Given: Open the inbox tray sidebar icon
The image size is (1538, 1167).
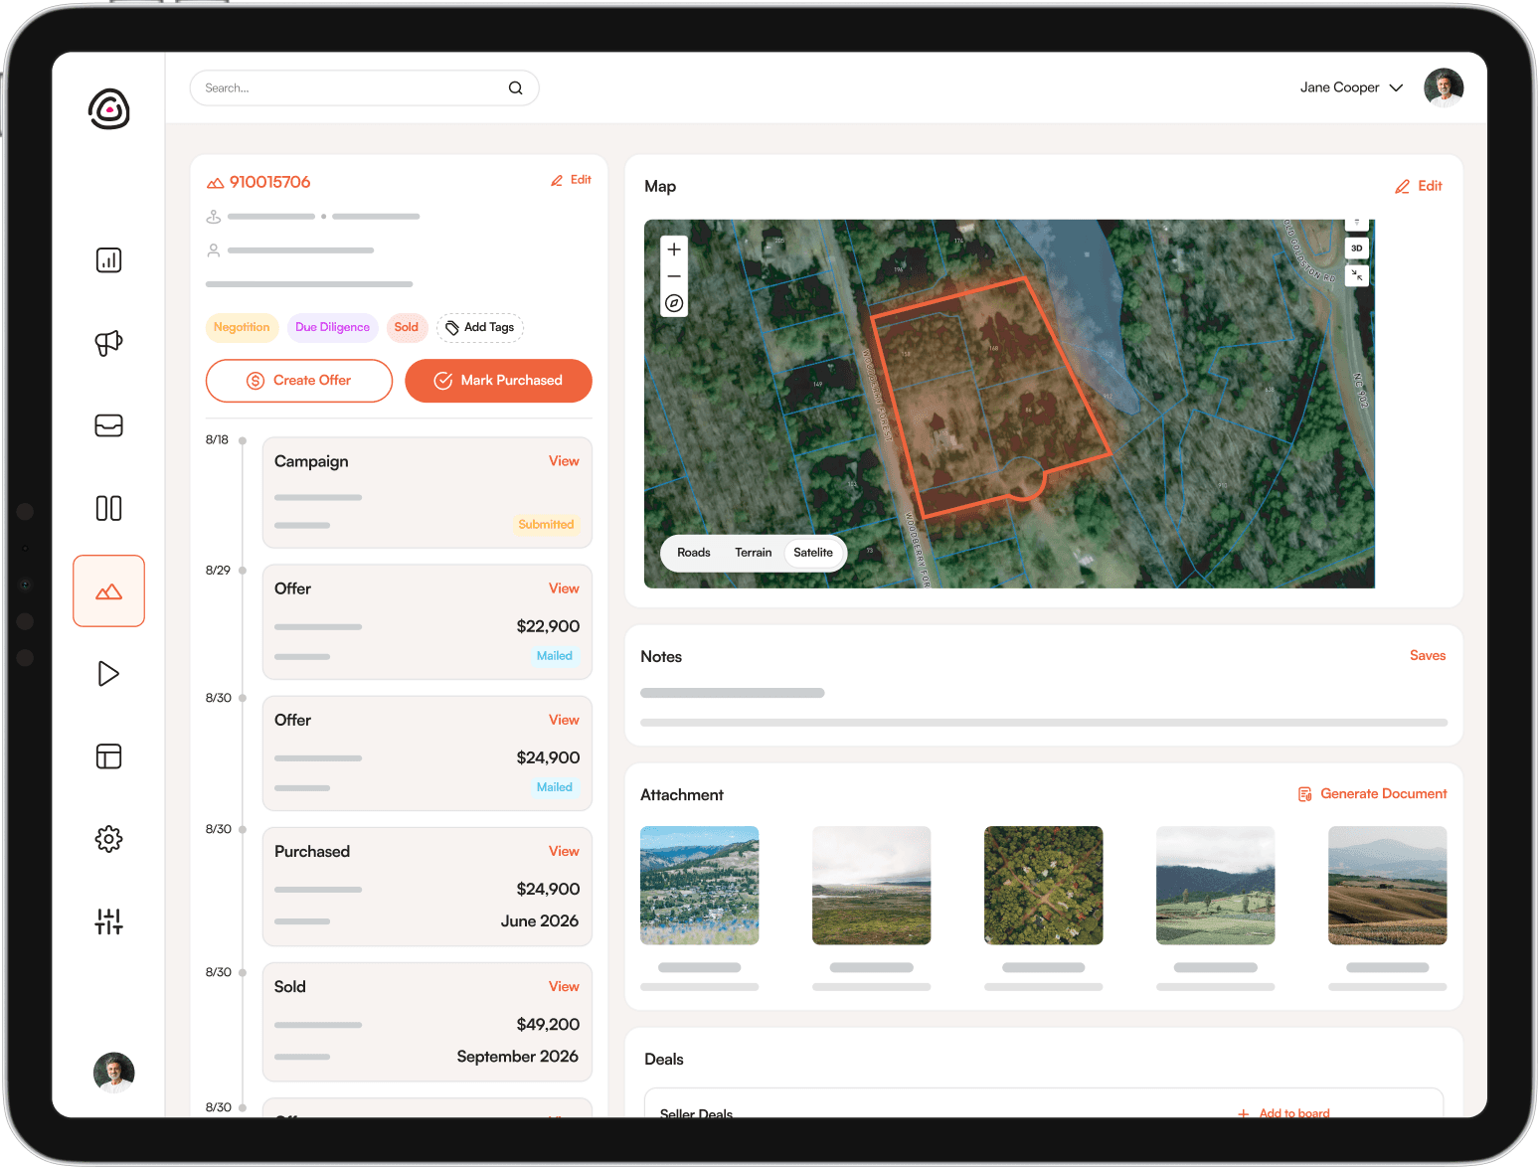Looking at the screenshot, I should click(x=108, y=425).
